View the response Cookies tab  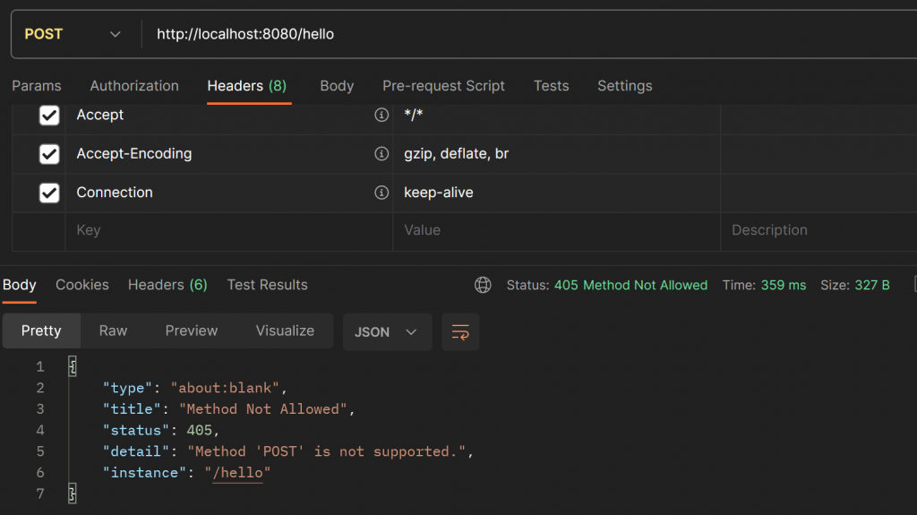click(82, 285)
